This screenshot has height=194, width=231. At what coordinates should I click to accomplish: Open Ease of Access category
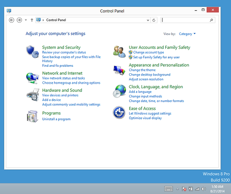pos(142,108)
